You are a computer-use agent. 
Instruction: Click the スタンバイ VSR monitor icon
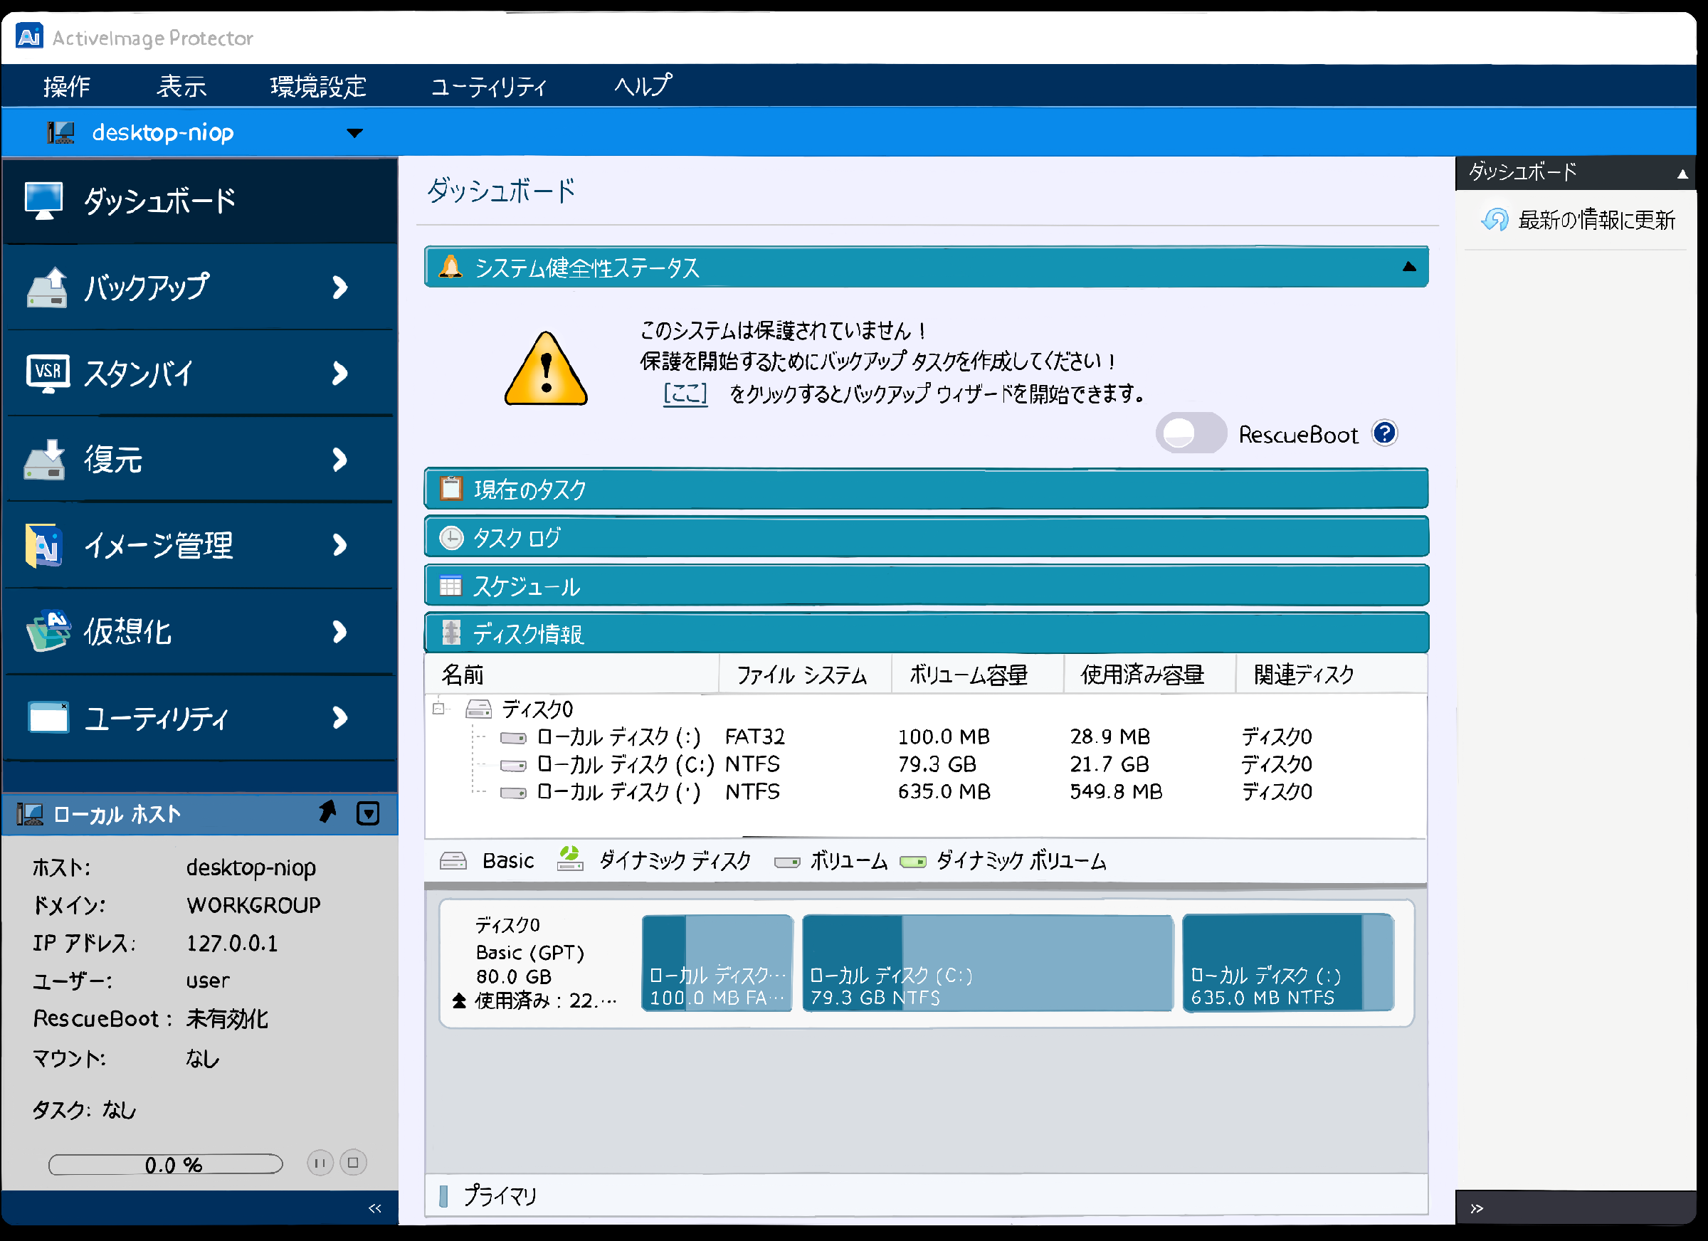[x=48, y=374]
